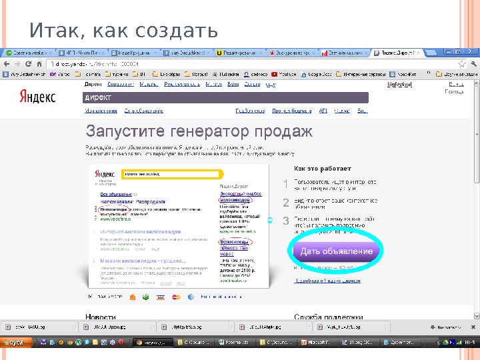This screenshot has height=360, width=480.
Task: Click the bigfestival username link
Action: pos(399,84)
